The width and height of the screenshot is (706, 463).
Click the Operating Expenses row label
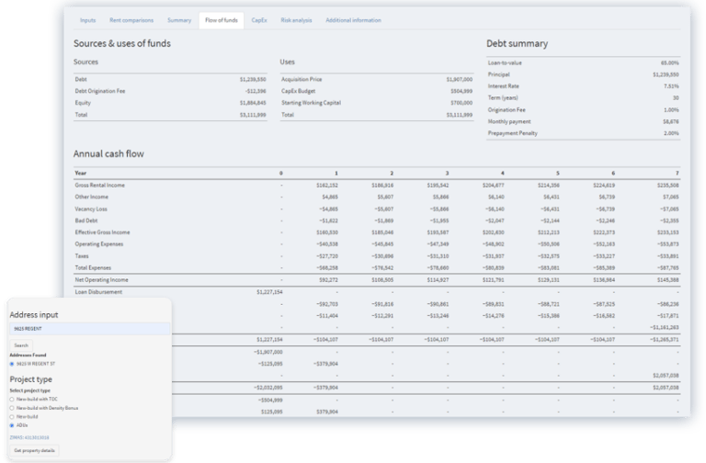(x=99, y=243)
